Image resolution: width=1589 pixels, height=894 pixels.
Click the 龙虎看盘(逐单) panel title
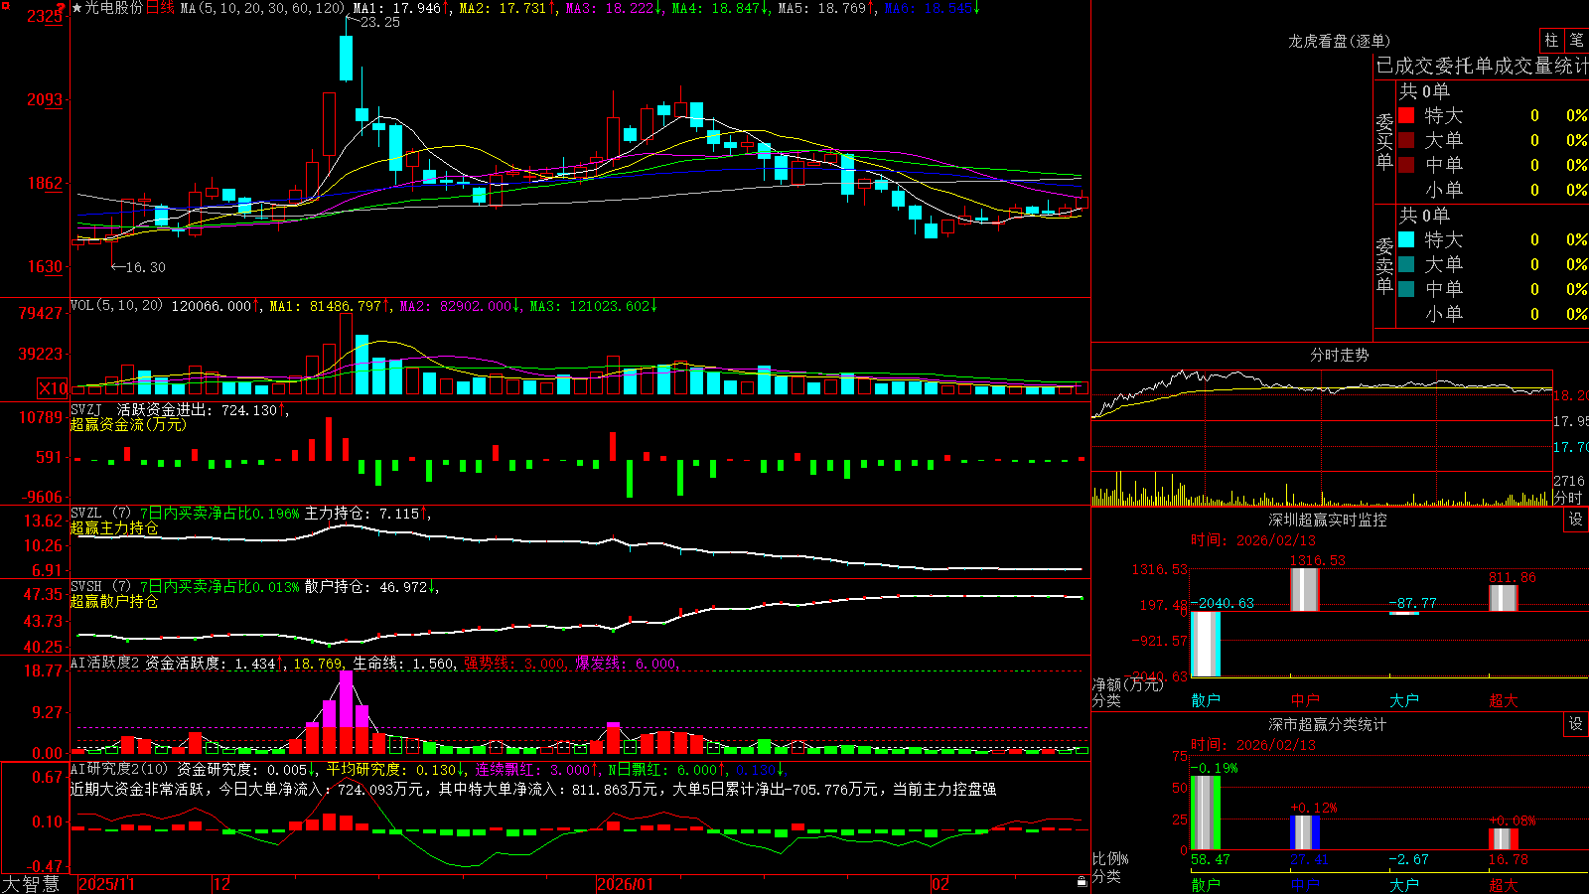(x=1339, y=41)
